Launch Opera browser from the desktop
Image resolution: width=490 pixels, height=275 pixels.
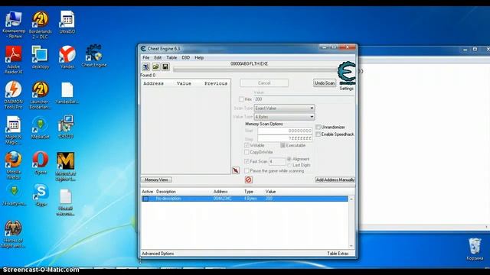tap(41, 163)
